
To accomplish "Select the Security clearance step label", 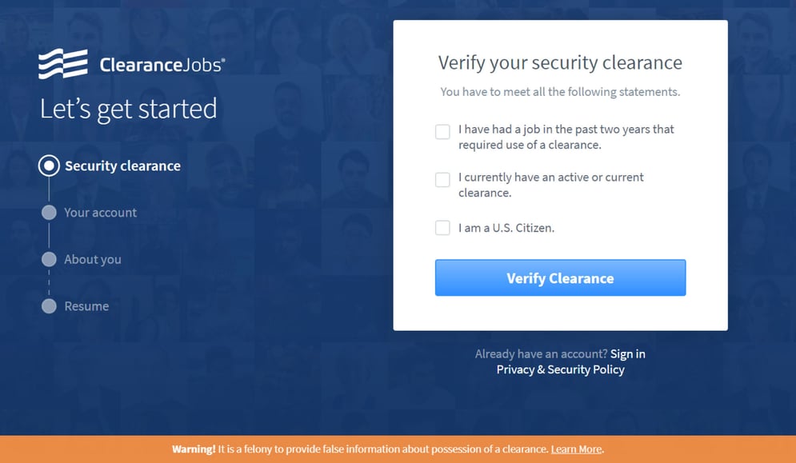I will pyautogui.click(x=122, y=166).
